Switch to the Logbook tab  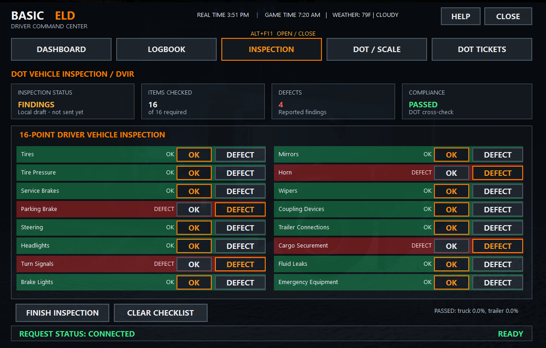166,49
